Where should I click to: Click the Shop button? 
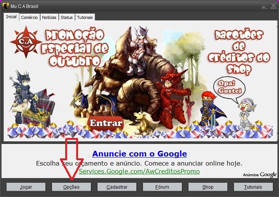[x=208, y=187]
